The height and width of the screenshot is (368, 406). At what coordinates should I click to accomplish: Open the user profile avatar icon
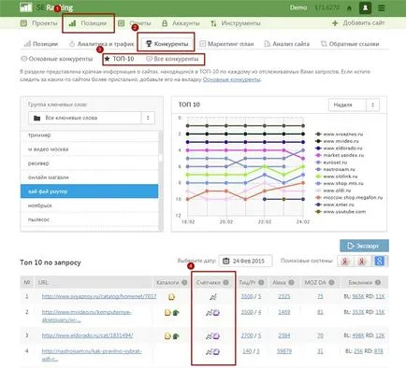coord(365,7)
